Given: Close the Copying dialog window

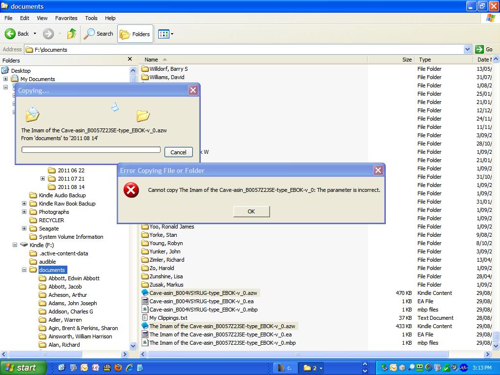Looking at the screenshot, I should 193,90.
